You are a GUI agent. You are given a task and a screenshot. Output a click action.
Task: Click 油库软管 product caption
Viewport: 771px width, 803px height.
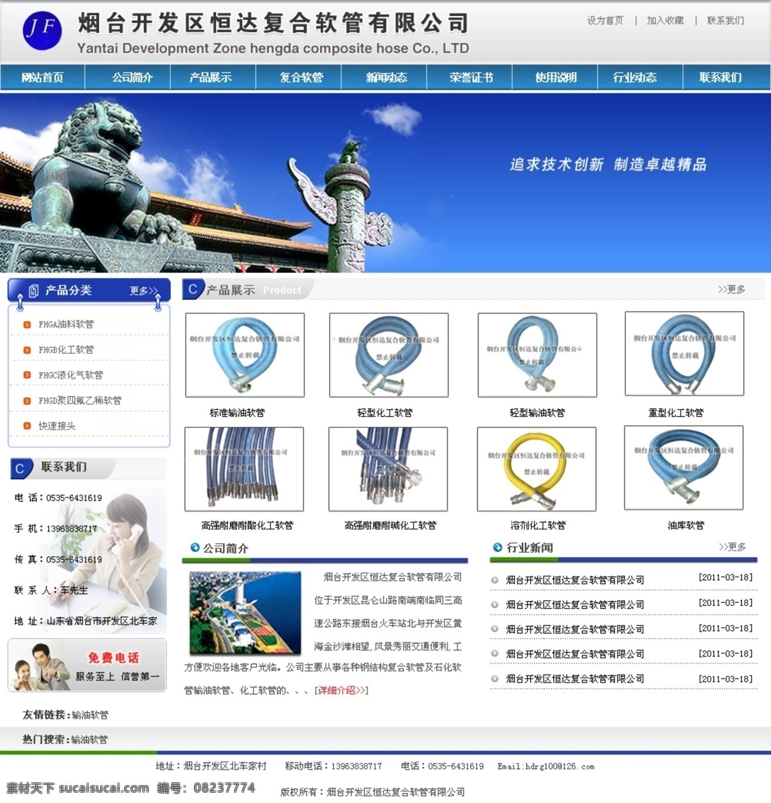pos(686,525)
